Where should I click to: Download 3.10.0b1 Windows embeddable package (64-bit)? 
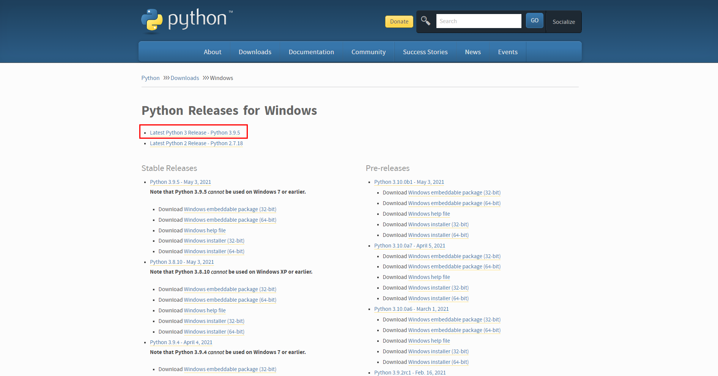coord(454,203)
